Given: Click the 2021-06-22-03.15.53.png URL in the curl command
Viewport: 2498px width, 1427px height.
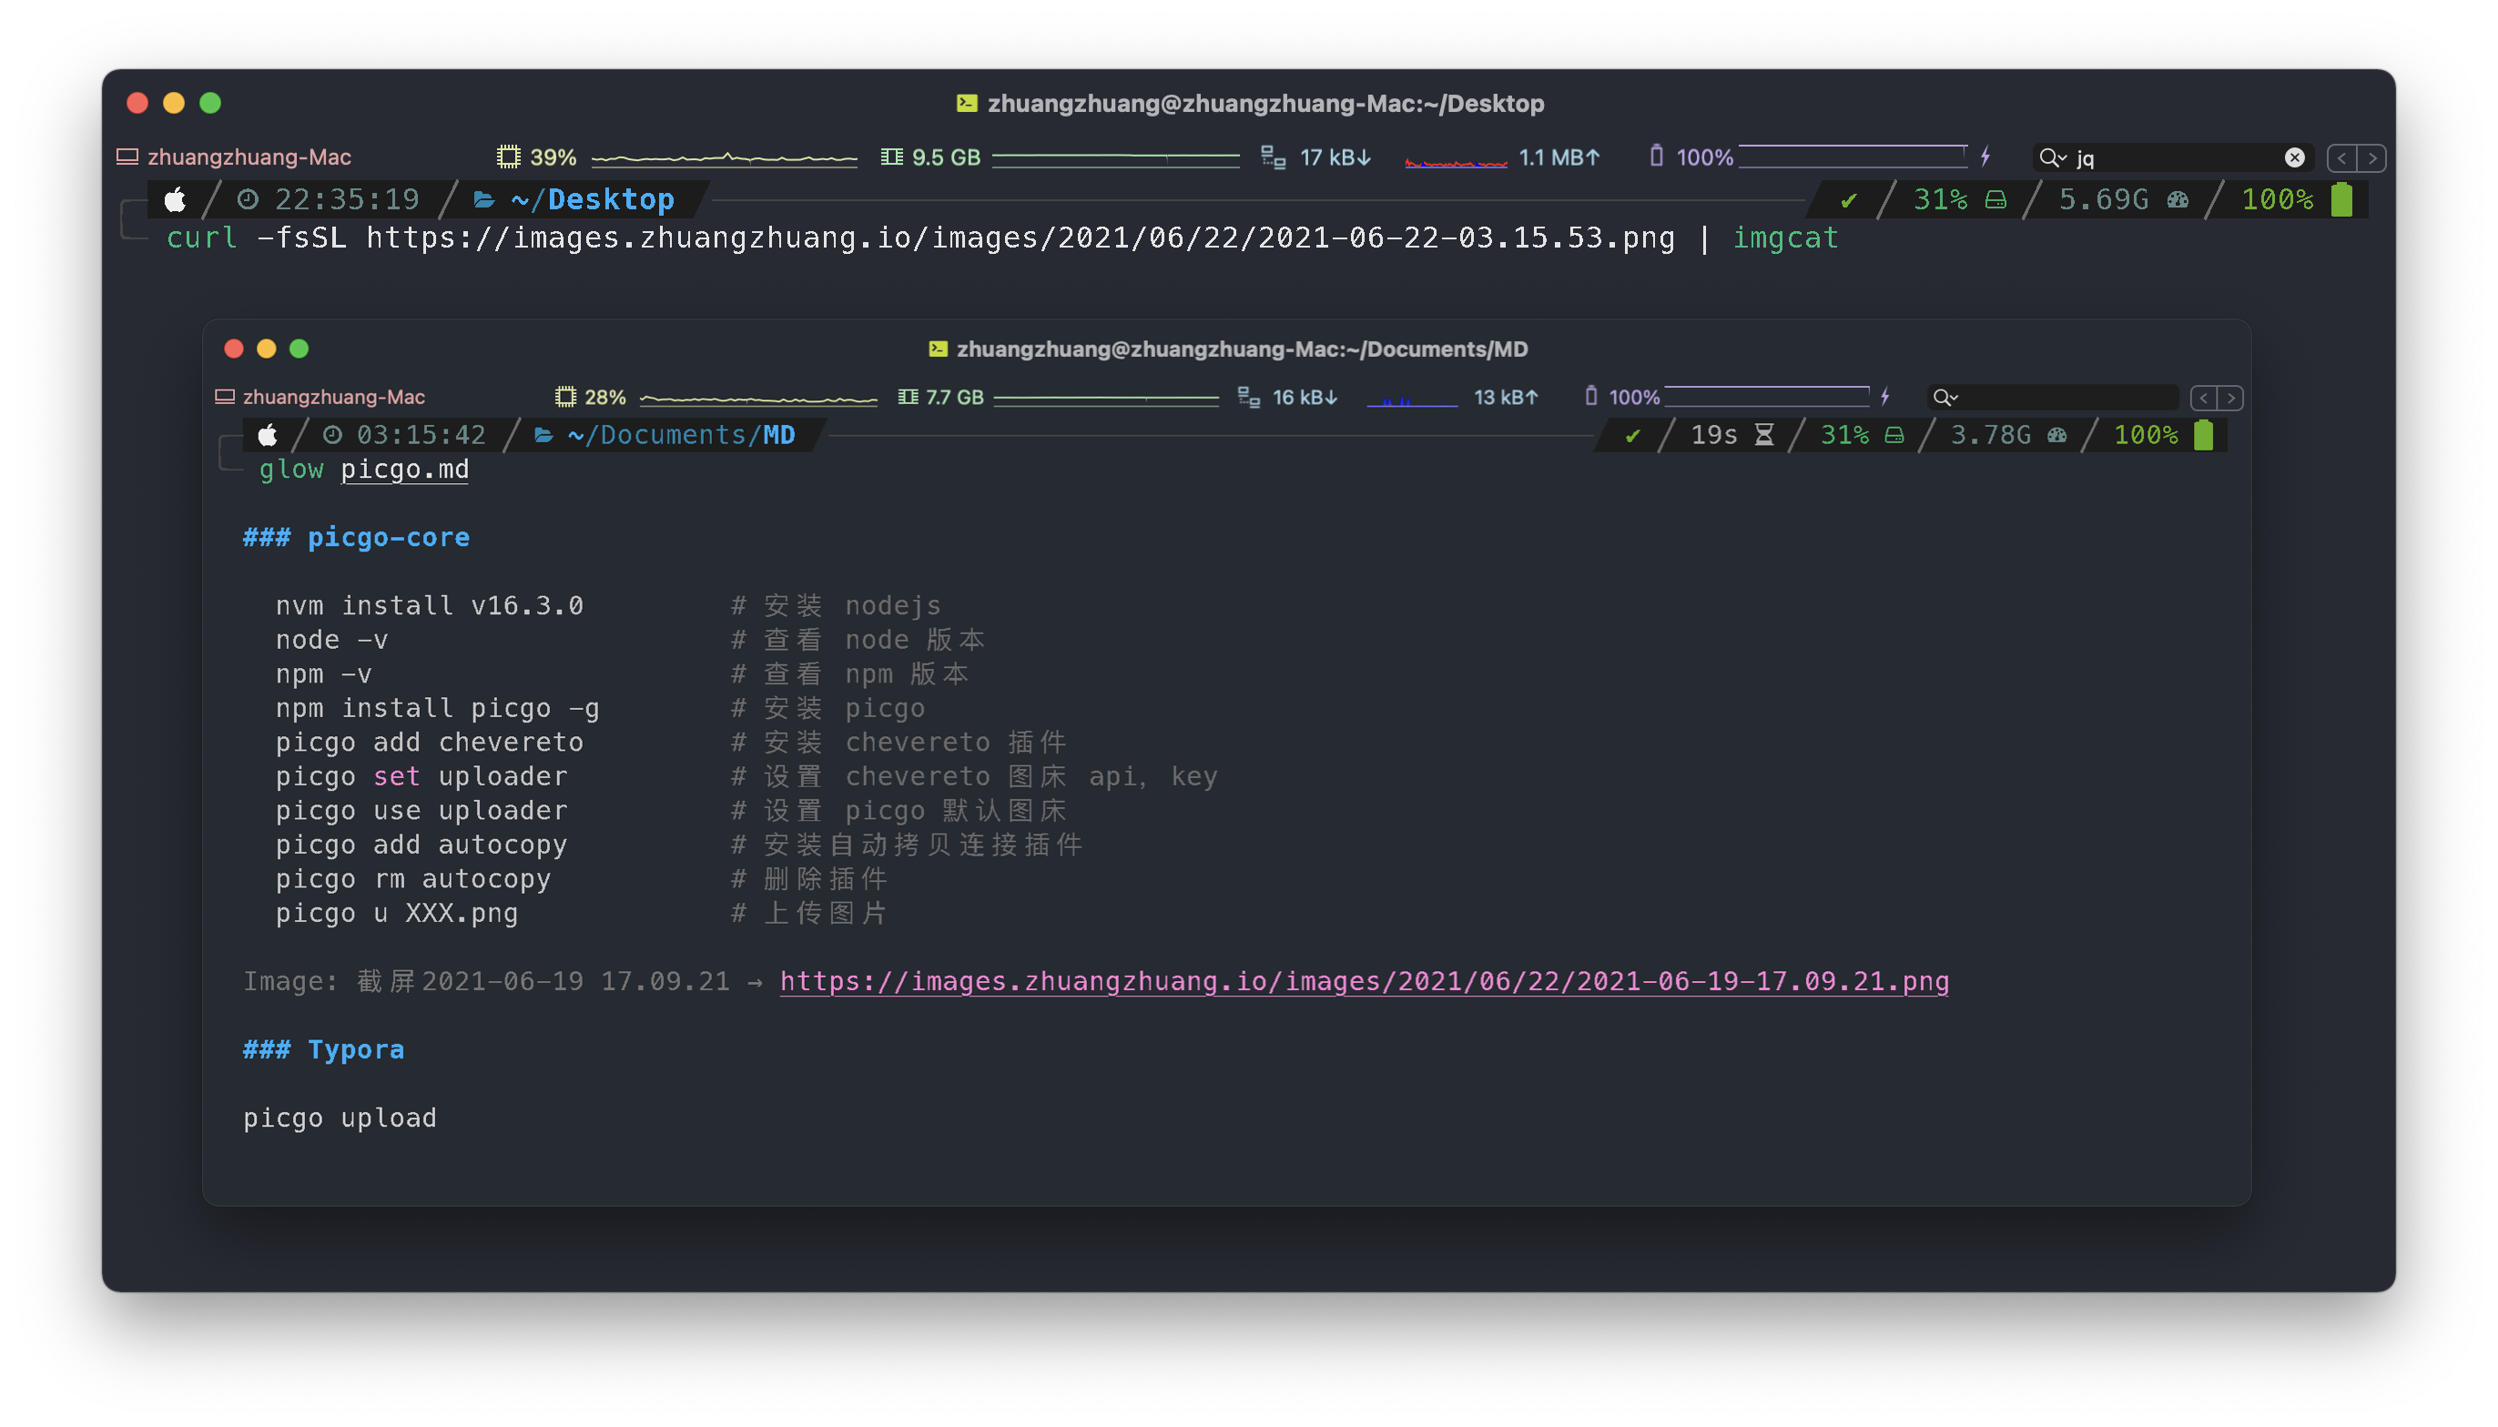Looking at the screenshot, I should pyautogui.click(x=1021, y=238).
